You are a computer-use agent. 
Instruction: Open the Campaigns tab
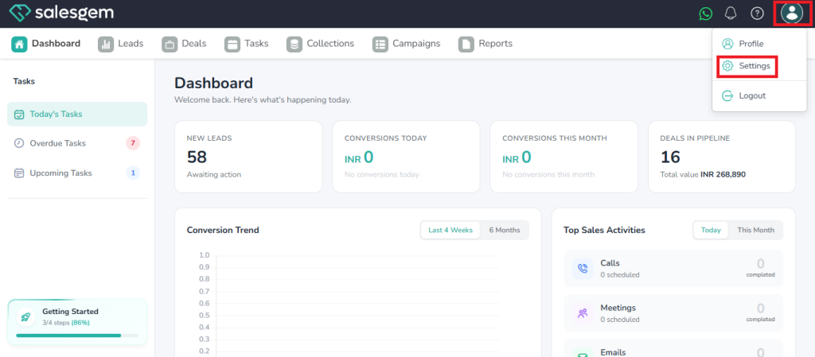406,44
